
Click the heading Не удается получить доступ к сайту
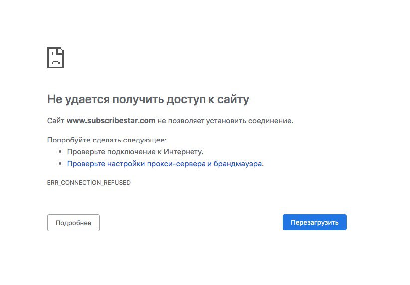pyautogui.click(x=148, y=99)
